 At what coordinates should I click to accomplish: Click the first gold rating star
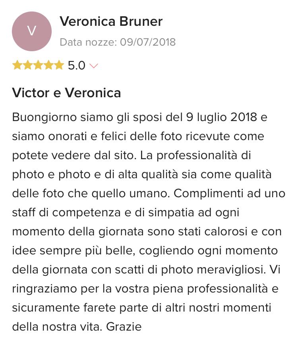pyautogui.click(x=17, y=65)
